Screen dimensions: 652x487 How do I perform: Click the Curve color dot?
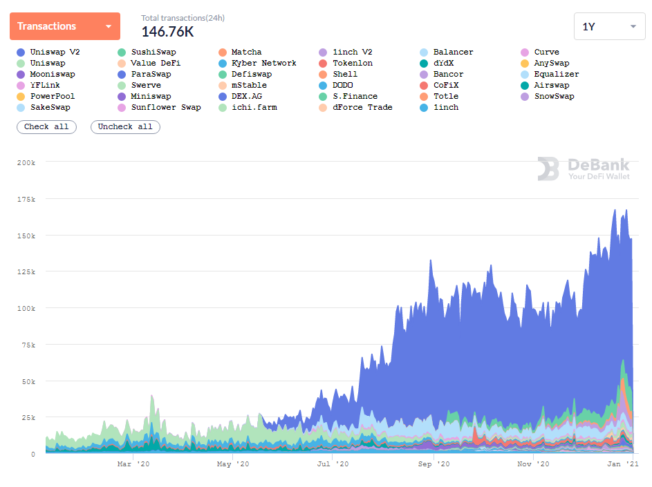click(x=525, y=52)
